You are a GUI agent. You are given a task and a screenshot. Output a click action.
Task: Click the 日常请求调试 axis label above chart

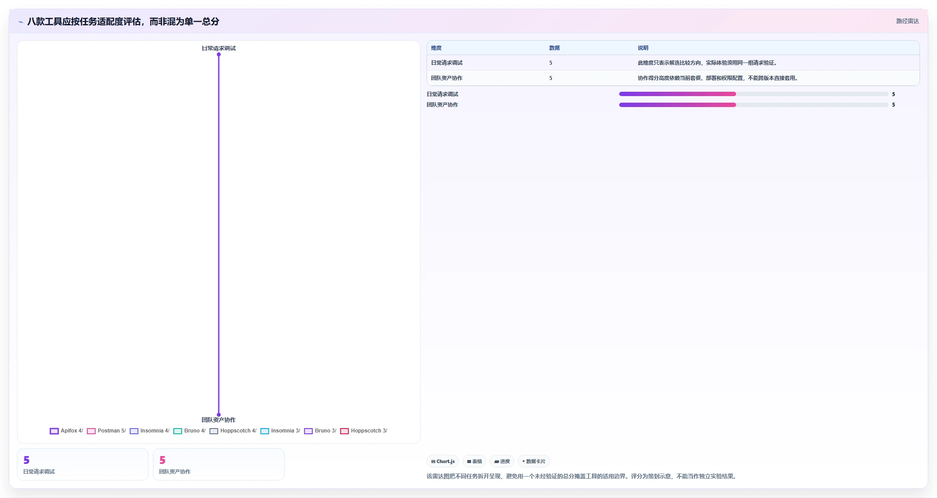point(219,48)
